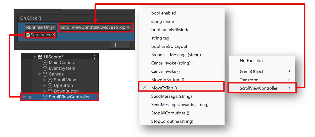Expand the UpButton tree node
This screenshot has height=137, width=315.
[44, 86]
